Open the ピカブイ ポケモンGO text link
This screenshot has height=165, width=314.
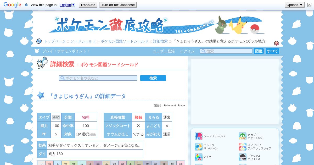tap(255, 136)
